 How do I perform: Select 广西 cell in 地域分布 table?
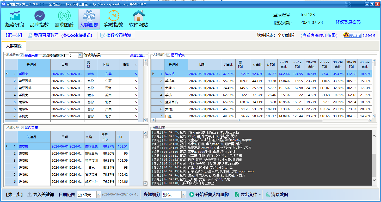click(x=109, y=109)
